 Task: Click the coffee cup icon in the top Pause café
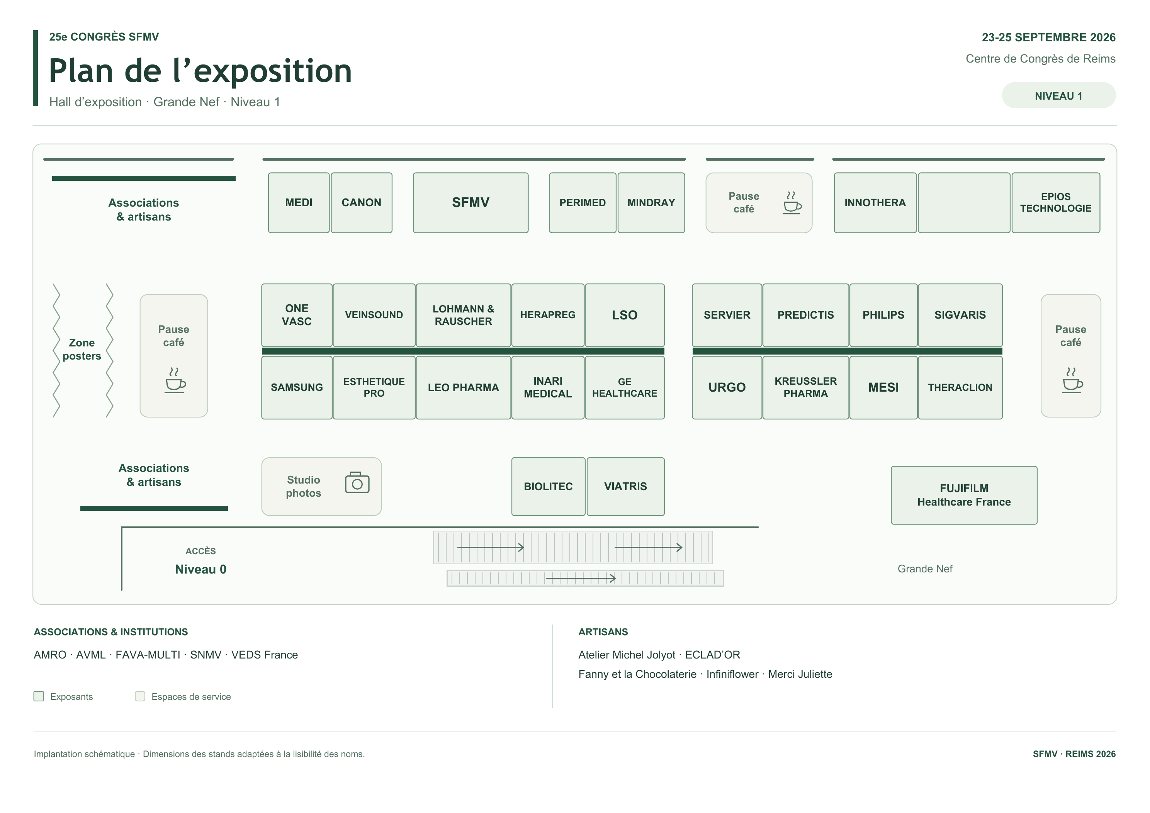click(792, 203)
